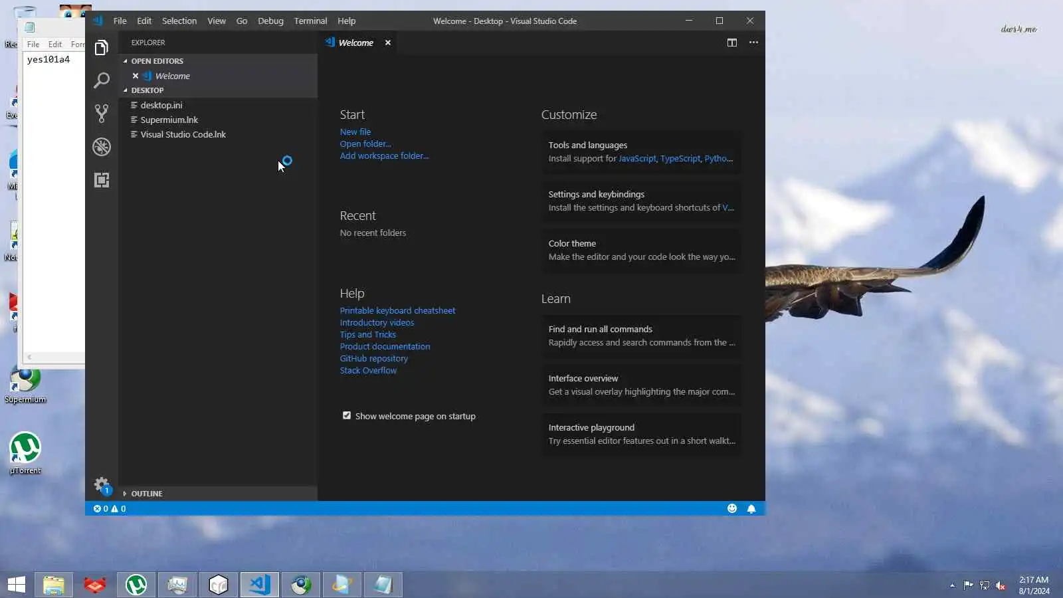The height and width of the screenshot is (598, 1063).
Task: Click Add workspace folder link
Action: click(x=384, y=156)
